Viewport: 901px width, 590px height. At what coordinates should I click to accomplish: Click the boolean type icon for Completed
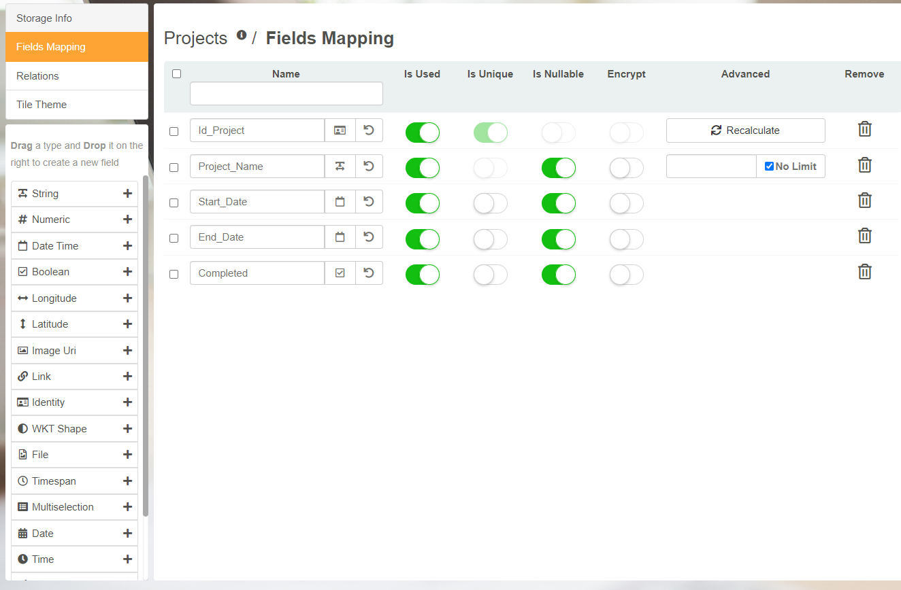(x=340, y=273)
